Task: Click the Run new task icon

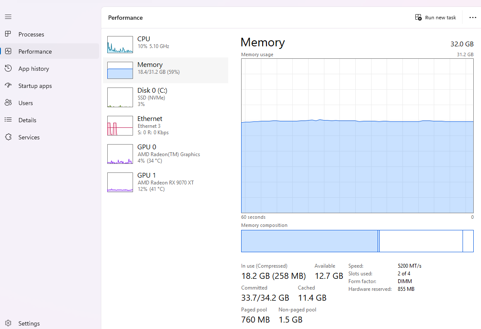Action: [418, 18]
